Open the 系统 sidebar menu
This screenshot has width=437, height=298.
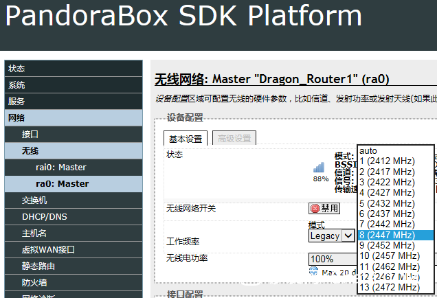coord(74,85)
